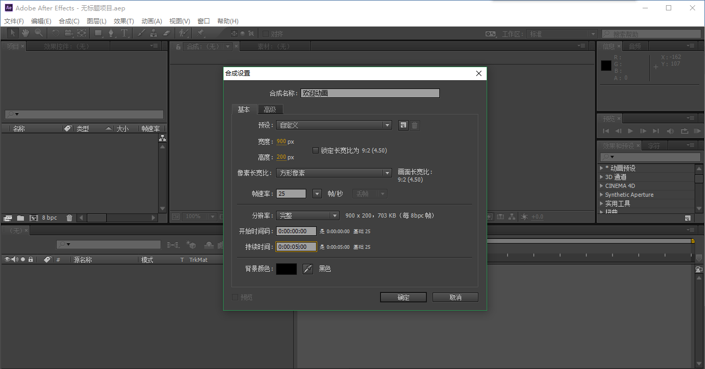Click project panel trash delete icon
Image resolution: width=705 pixels, height=369 pixels.
(69, 218)
